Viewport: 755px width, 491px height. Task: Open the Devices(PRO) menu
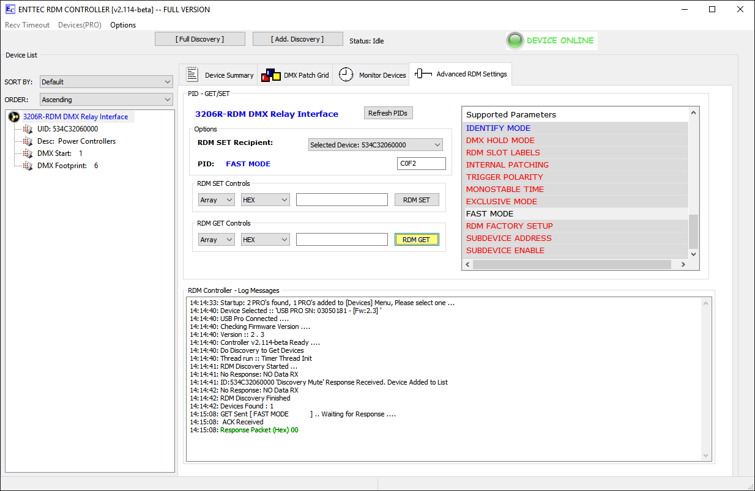click(x=80, y=25)
